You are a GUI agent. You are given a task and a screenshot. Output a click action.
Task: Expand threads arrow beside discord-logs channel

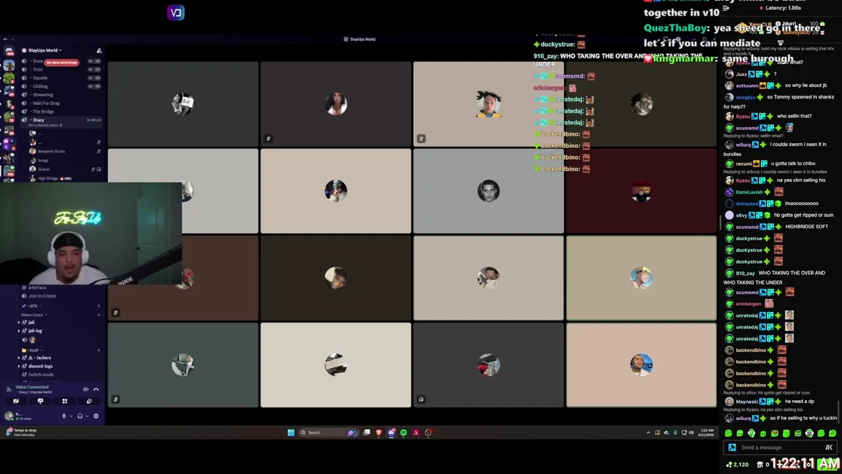tap(19, 366)
